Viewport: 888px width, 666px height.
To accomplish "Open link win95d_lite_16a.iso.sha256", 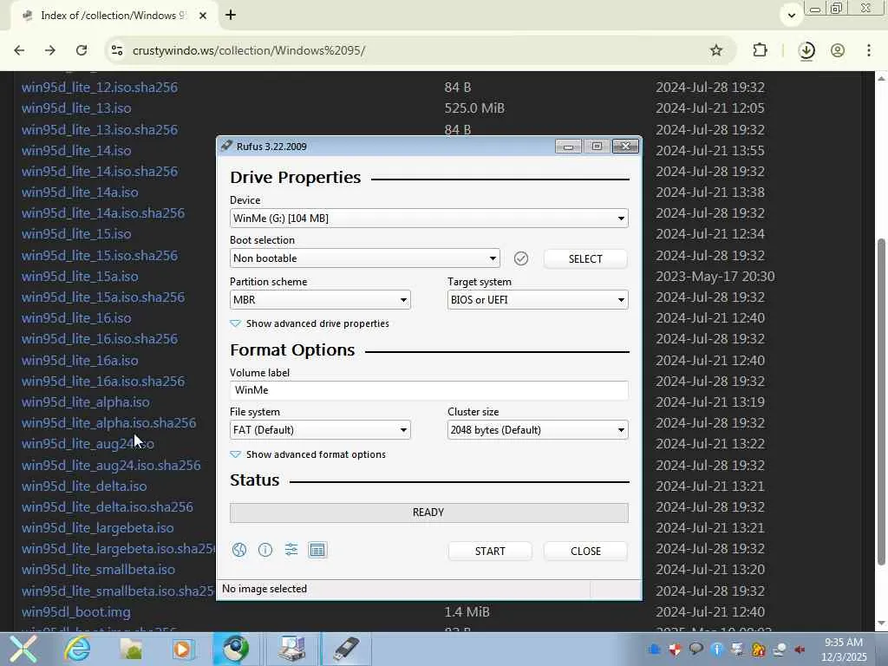I will 103,382.
